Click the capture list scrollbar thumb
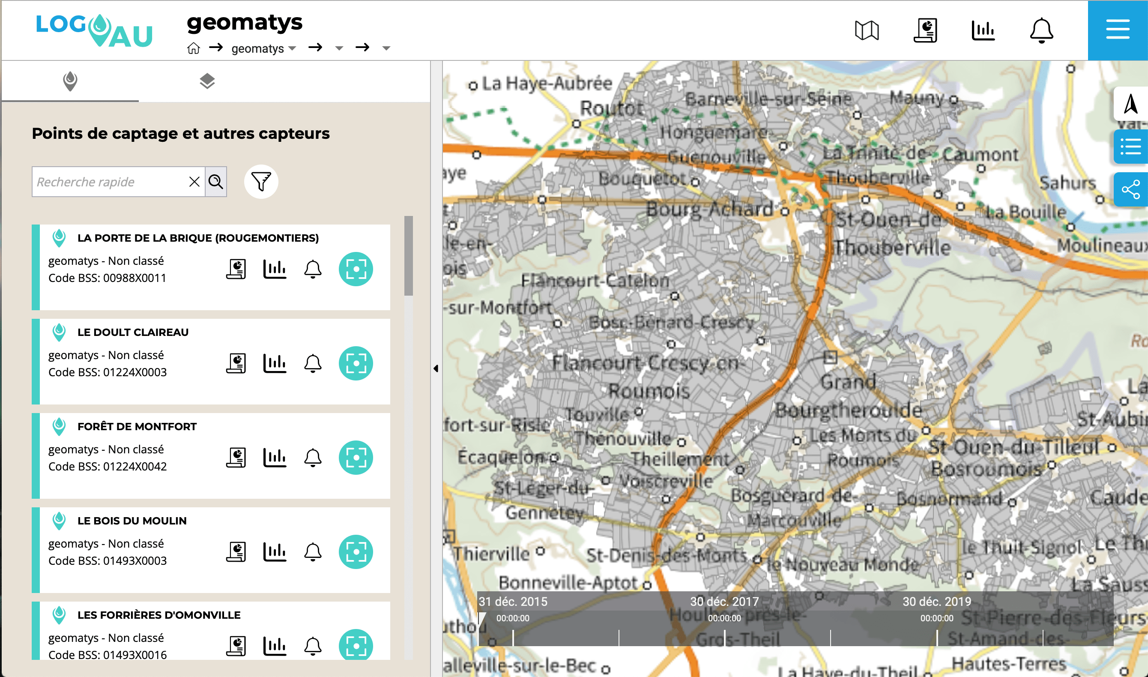The image size is (1148, 677). point(409,255)
